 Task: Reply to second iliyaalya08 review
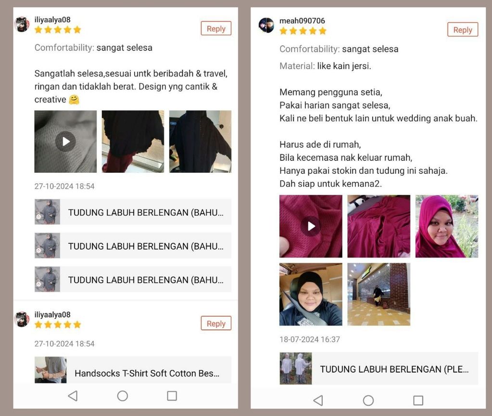216,323
